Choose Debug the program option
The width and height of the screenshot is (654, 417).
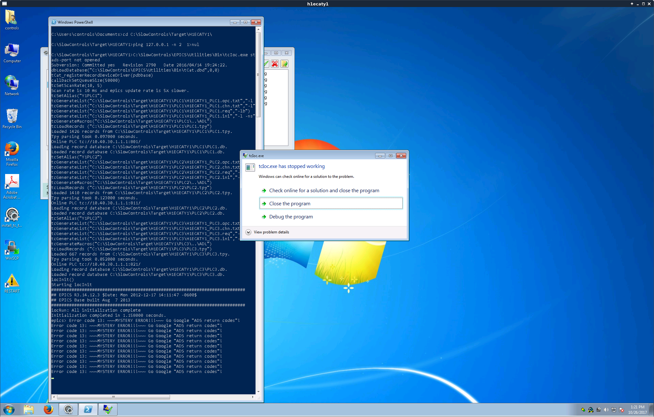point(291,216)
